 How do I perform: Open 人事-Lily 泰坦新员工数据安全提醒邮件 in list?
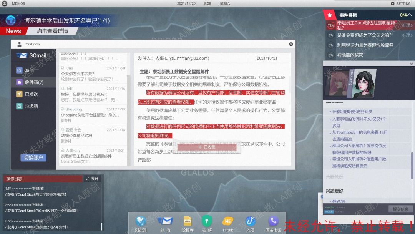[x=93, y=156]
